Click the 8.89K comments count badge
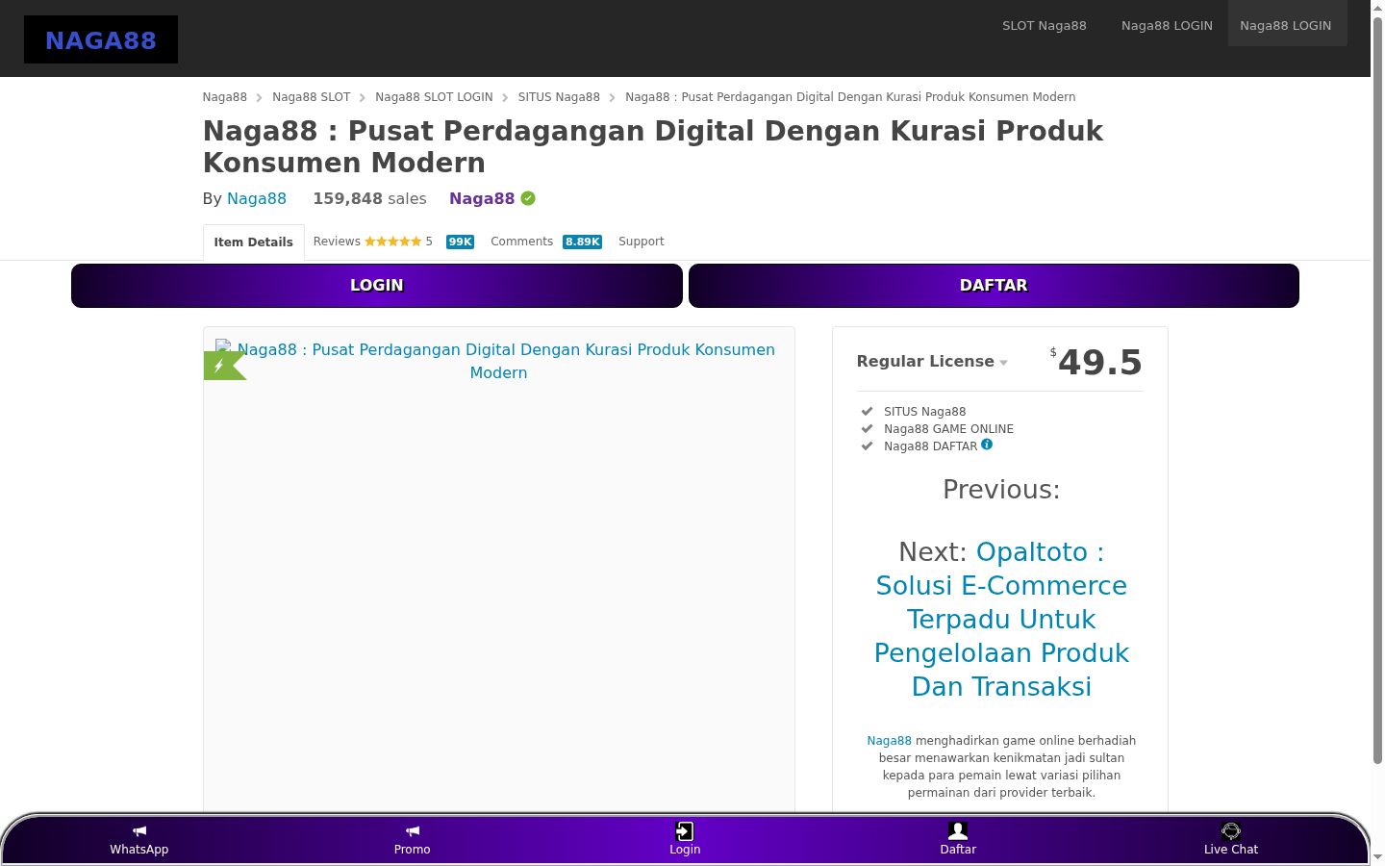Viewport: 1385px width, 866px height. 583,242
